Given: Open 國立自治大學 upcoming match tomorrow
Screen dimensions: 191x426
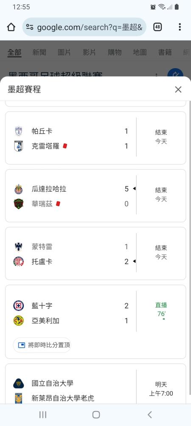Looking at the screenshot, I should (x=95, y=384).
